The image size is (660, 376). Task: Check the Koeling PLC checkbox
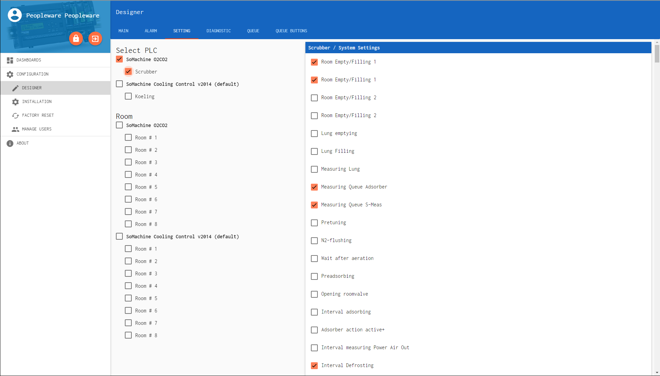coord(128,96)
